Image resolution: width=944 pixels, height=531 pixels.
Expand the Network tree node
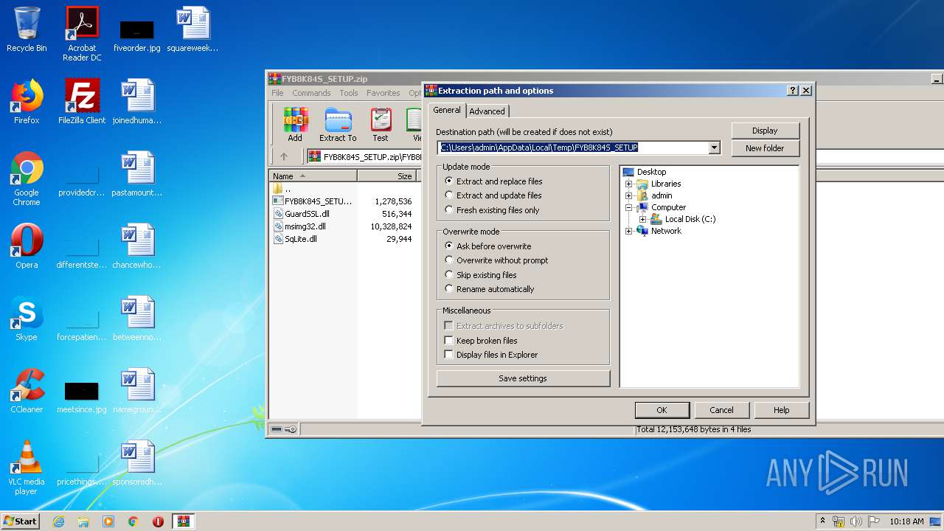click(x=628, y=231)
